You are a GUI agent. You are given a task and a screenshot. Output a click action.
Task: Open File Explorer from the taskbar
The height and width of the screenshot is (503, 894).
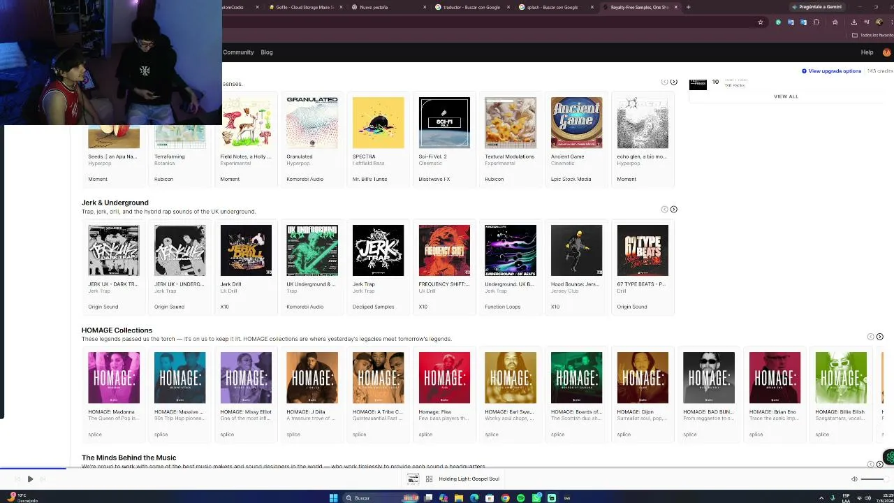pos(459,498)
